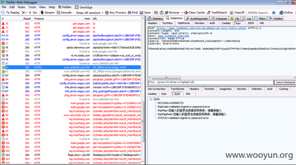Collapse the JSON tree root node
This screenshot has width=296, height=165.
[x=151, y=99]
